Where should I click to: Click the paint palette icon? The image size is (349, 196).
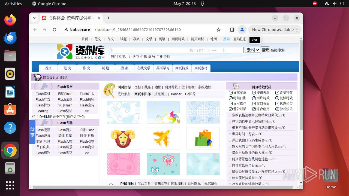click(x=110, y=90)
